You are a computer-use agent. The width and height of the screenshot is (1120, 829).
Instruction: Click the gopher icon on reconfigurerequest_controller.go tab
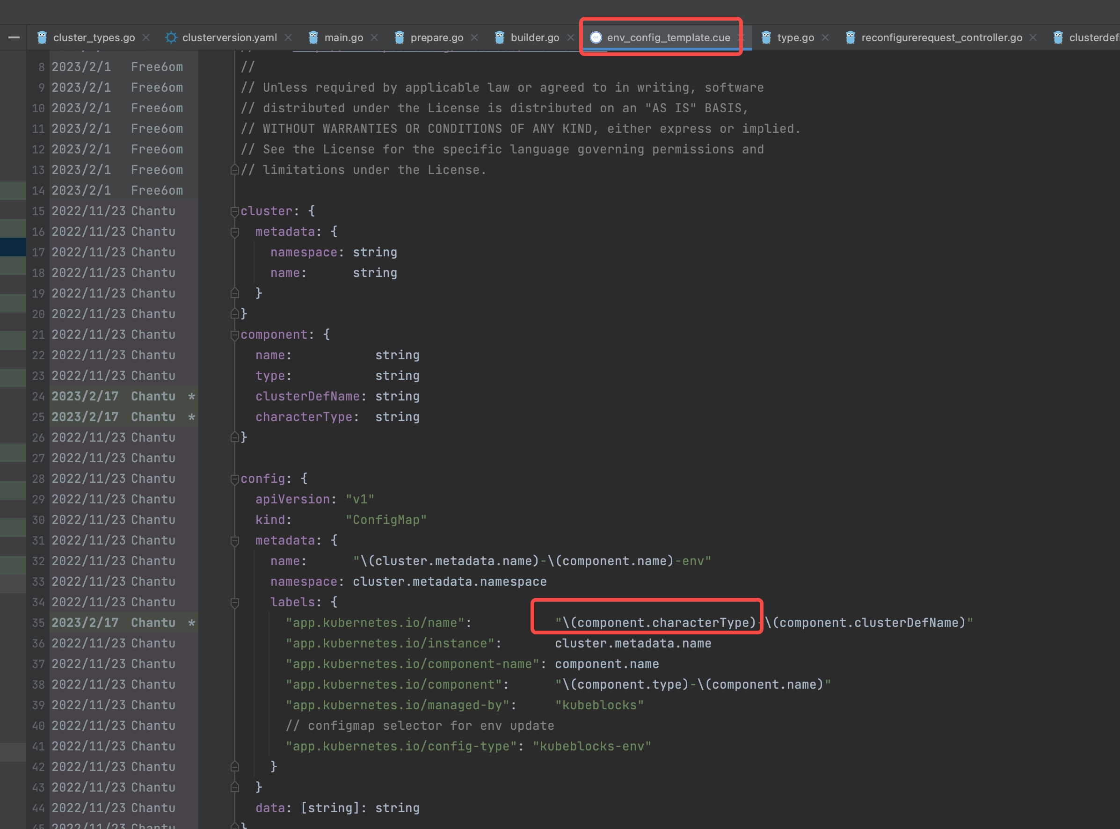coord(851,37)
